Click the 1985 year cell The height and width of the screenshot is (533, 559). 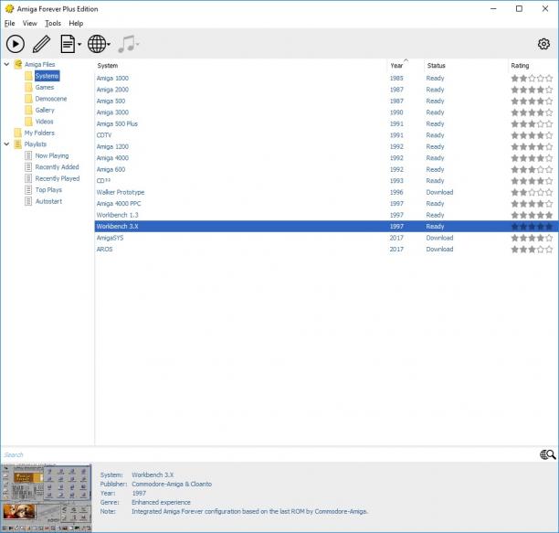396,78
